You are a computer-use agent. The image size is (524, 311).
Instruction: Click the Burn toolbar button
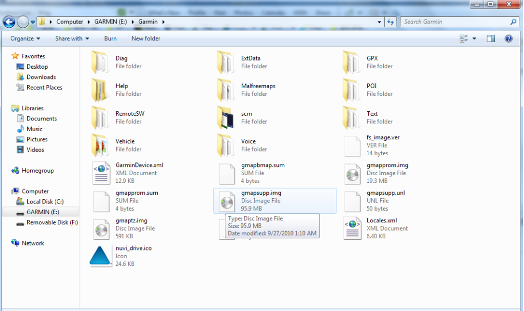[110, 38]
